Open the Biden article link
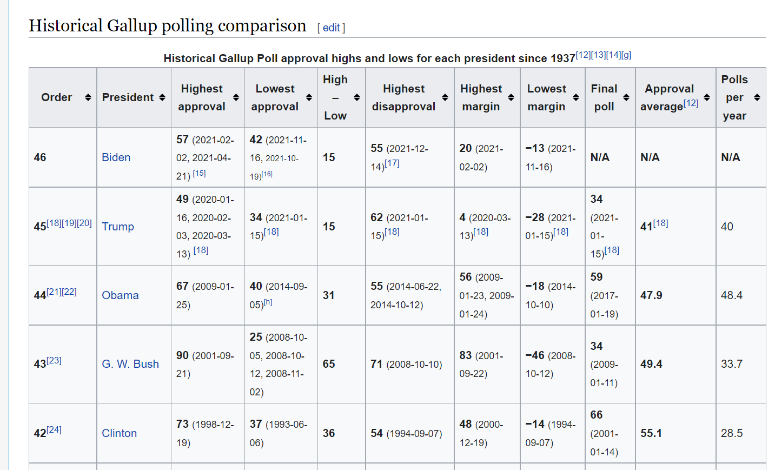Image resolution: width=775 pixels, height=470 pixels. pyautogui.click(x=116, y=157)
